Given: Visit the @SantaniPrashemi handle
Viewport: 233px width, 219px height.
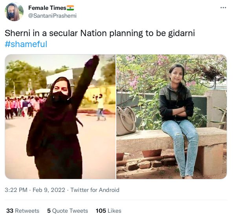Looking at the screenshot, I should click(52, 16).
